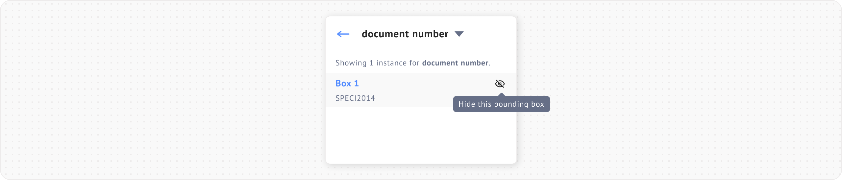Hide the Box 1 bounding box
The image size is (842, 180).
click(x=500, y=84)
